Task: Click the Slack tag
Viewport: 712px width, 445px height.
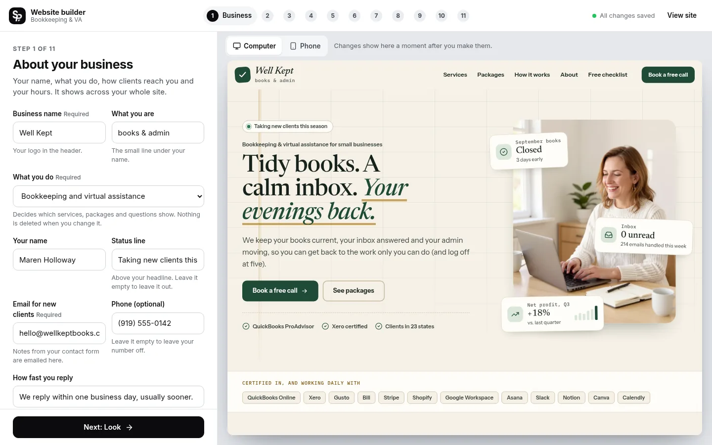Action: click(542, 398)
